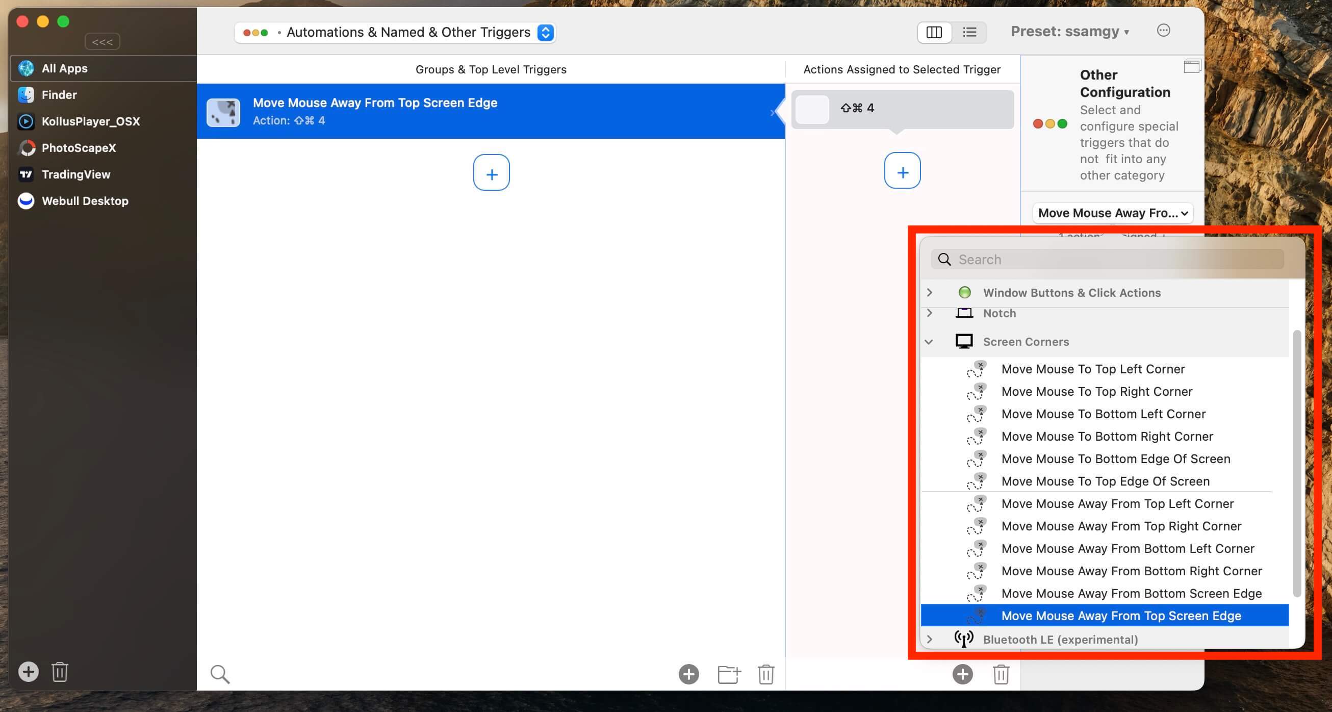Viewport: 1332px width, 712px height.
Task: Add a new app with sidebar plus
Action: tap(29, 672)
